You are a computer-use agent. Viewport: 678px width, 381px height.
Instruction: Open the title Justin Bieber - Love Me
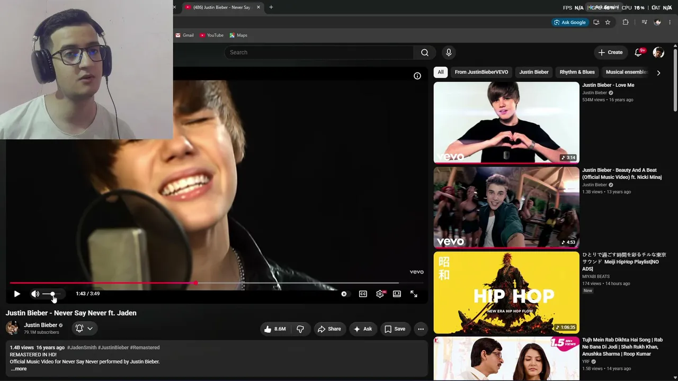[608, 85]
